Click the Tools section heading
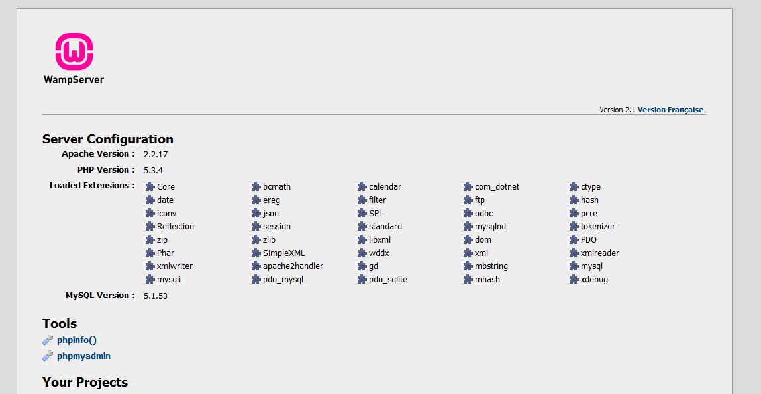The height and width of the screenshot is (394, 761). [x=60, y=323]
